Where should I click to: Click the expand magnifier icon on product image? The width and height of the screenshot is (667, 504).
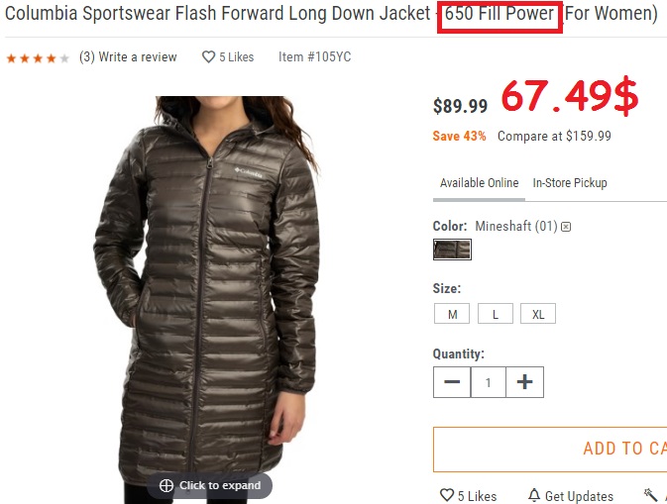pos(167,485)
